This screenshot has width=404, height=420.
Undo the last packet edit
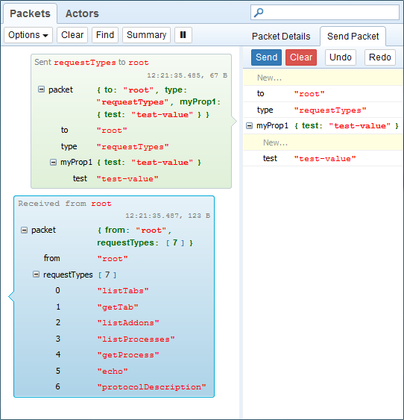coord(341,57)
